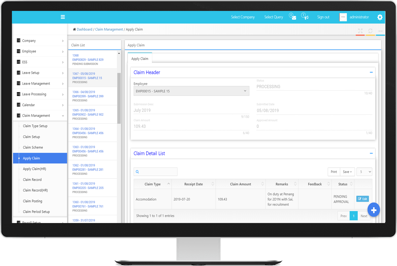The image size is (397, 266).
Task: Click the horizontal resize arrows icon
Action: click(380, 31)
